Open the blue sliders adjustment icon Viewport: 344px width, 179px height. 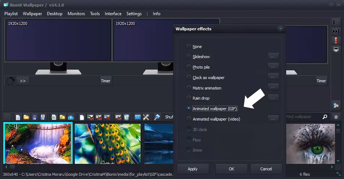click(x=138, y=117)
